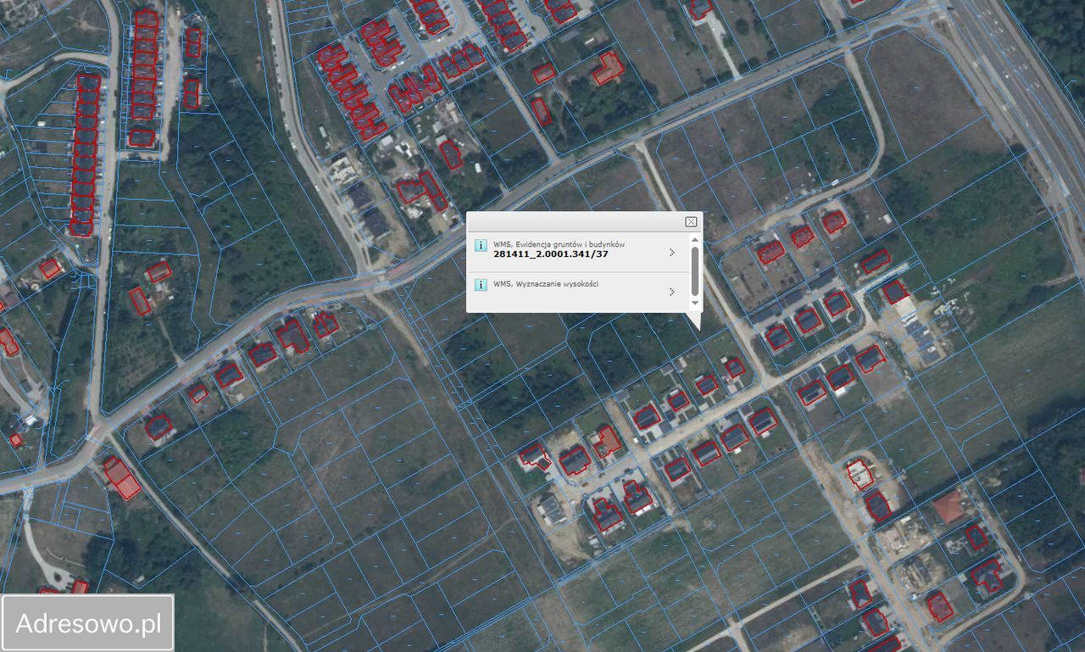Click the info icon beside Wyznaczanie wysokości
The width and height of the screenshot is (1085, 652).
click(481, 285)
